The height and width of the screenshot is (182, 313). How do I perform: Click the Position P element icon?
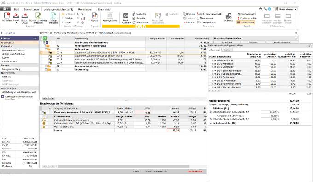click(x=63, y=18)
